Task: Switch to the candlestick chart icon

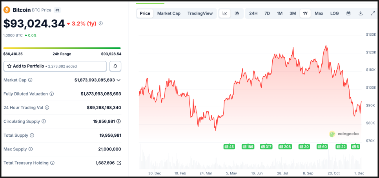Action: 237,13
